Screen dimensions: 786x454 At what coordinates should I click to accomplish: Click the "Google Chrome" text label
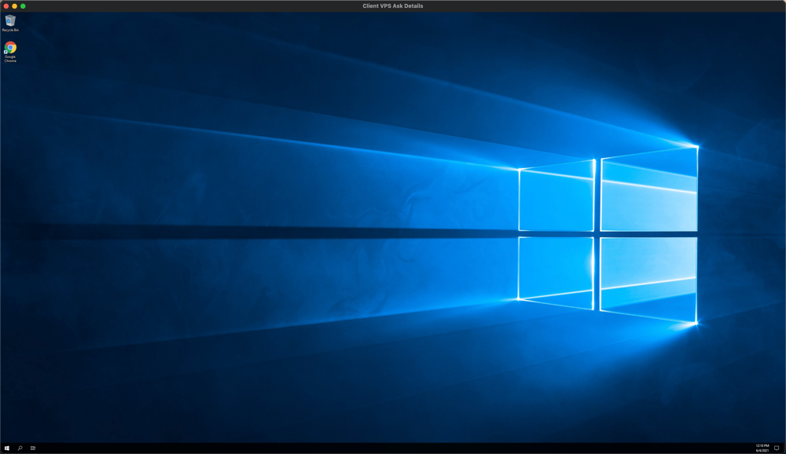[x=10, y=59]
